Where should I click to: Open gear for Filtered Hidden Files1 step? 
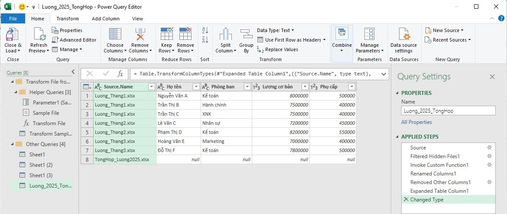pyautogui.click(x=489, y=156)
